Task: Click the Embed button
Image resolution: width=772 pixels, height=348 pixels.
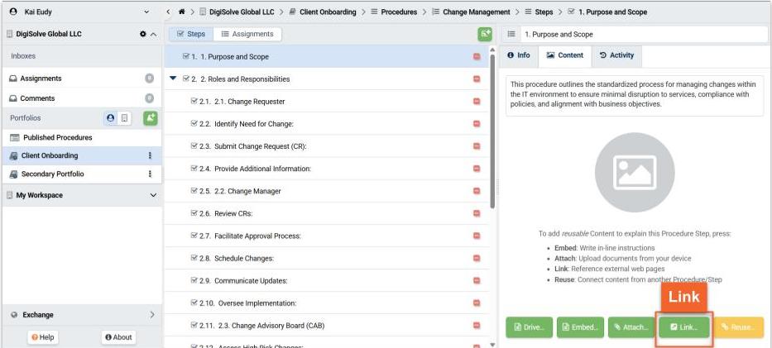Action: [580, 327]
